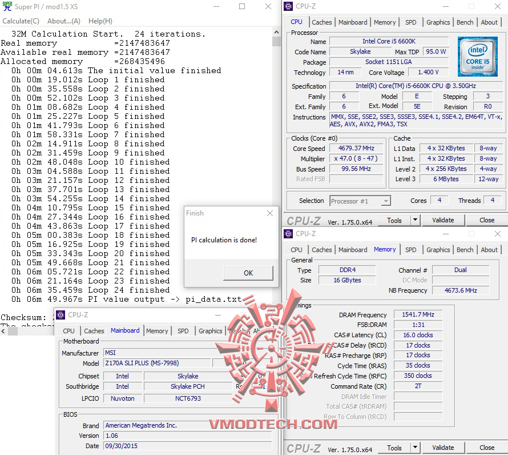Click the Intel Core i5 logo image
This screenshot has height=455, width=508.
pyautogui.click(x=477, y=57)
